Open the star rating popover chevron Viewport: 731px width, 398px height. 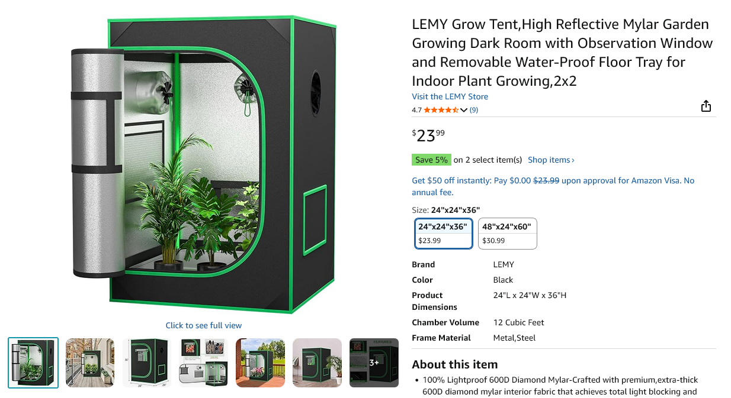click(x=464, y=110)
